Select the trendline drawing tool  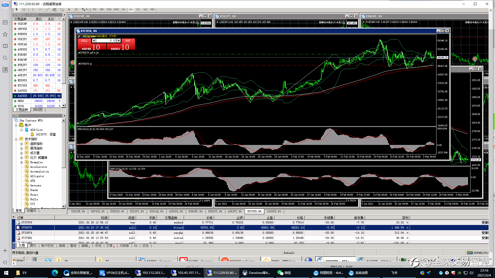[x=47, y=10]
